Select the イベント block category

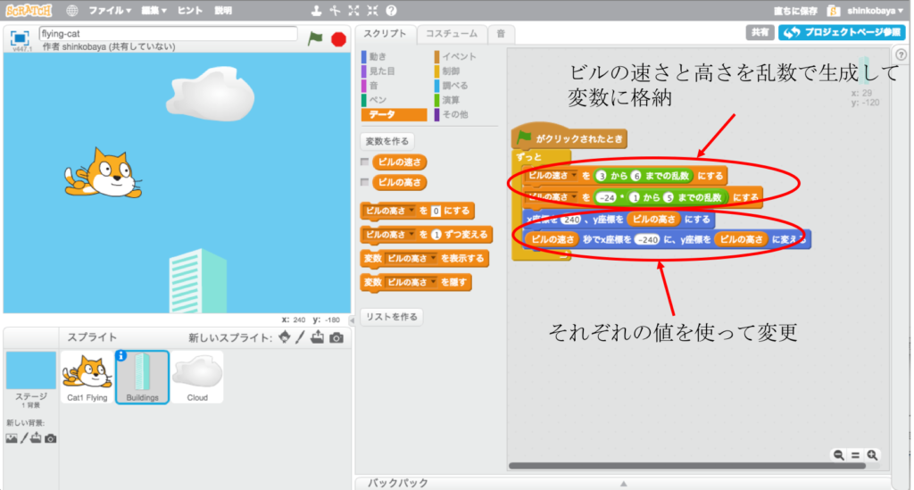coord(460,56)
